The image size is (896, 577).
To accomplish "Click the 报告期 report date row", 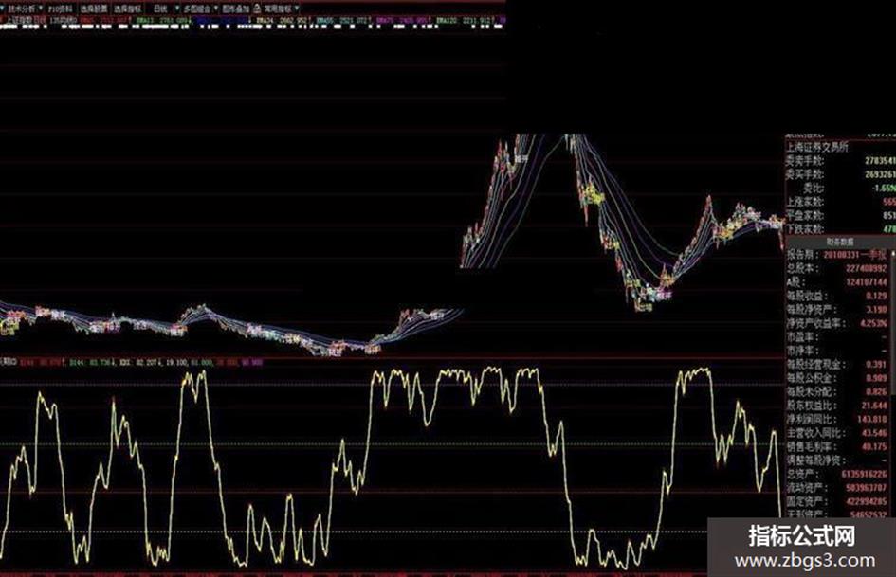I will (x=837, y=254).
